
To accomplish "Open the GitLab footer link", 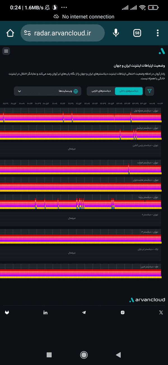I will point(7,312).
